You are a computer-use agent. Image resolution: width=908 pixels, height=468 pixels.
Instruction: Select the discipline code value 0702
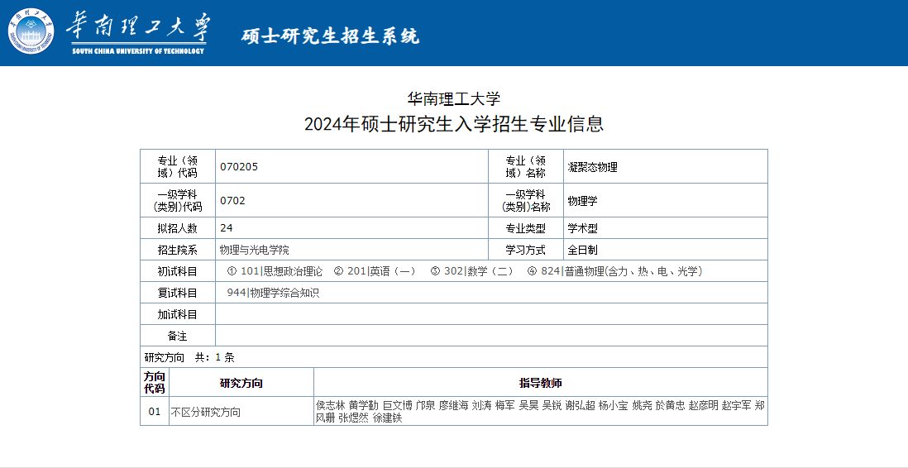232,201
